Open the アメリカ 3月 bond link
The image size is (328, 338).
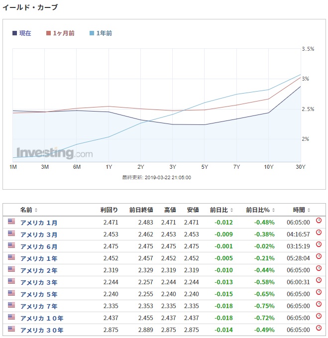coord(39,234)
